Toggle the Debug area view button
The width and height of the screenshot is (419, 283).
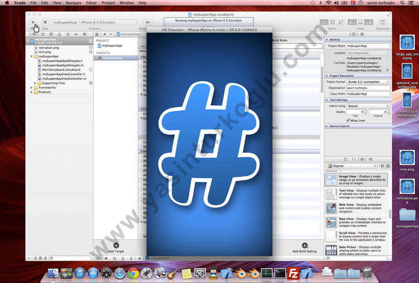click(x=360, y=22)
